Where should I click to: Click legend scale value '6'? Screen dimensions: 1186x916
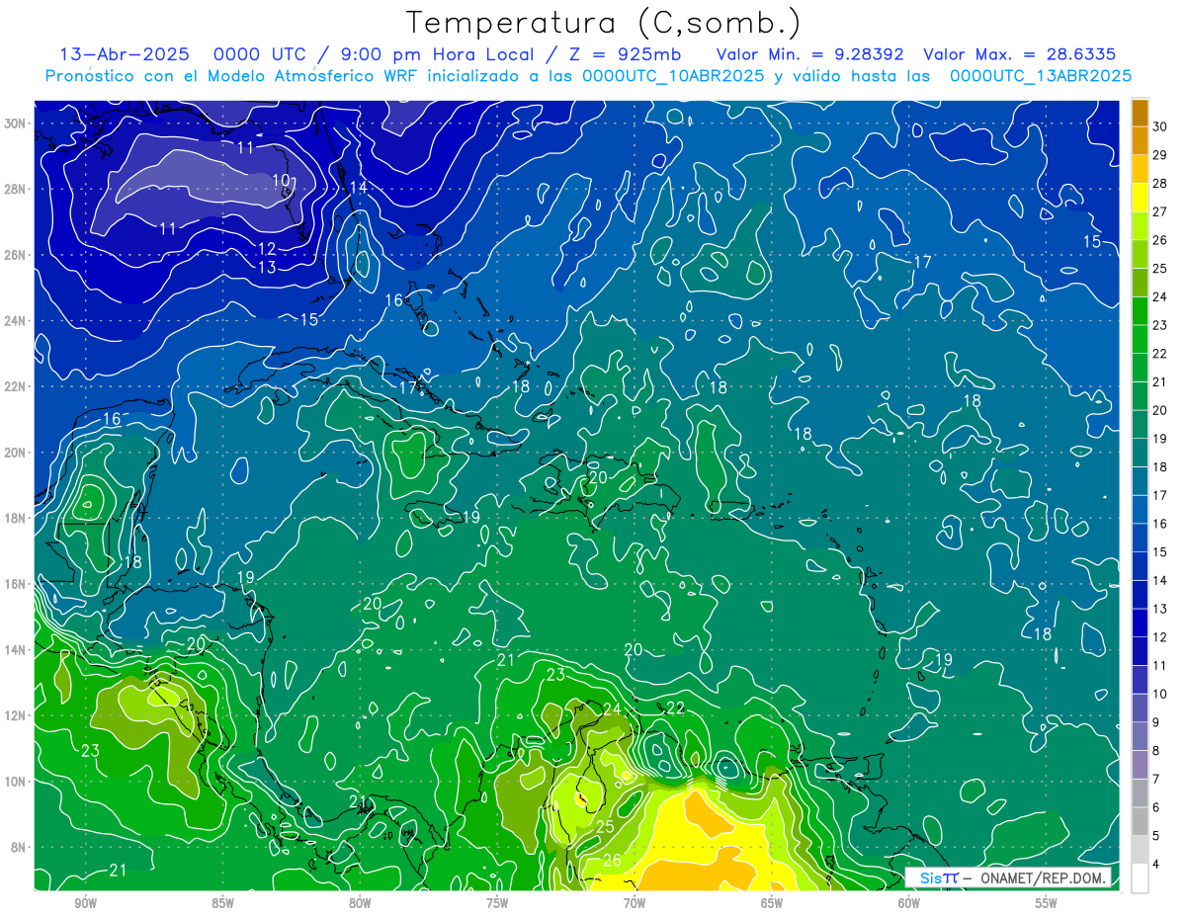(x=1156, y=808)
